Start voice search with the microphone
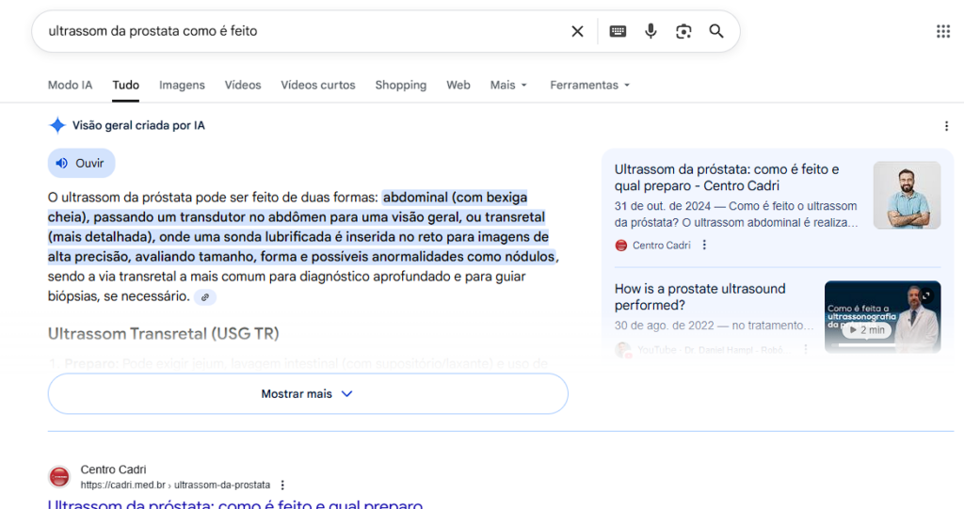The height and width of the screenshot is (509, 964). coord(651,31)
